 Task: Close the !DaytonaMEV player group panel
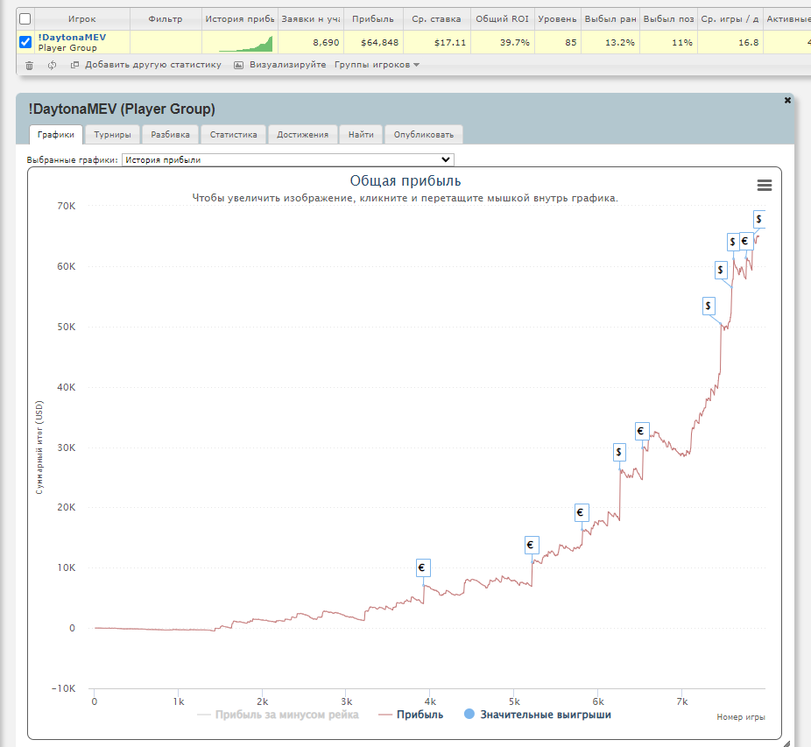787,101
